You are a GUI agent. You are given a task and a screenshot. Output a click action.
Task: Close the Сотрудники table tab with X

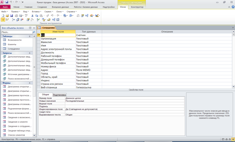233,27
